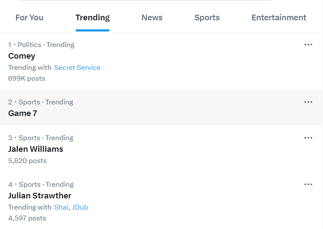Open more options for Game 7 trend
This screenshot has width=323, height=229.
click(x=308, y=102)
